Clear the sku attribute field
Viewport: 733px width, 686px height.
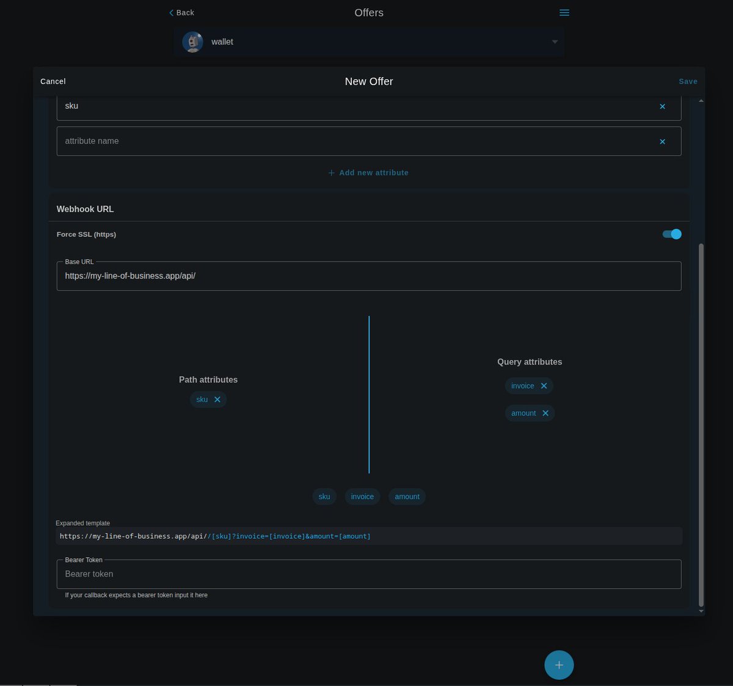coord(662,106)
